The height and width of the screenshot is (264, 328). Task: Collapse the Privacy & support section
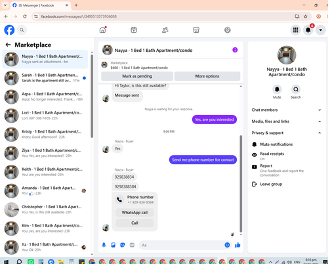click(286, 133)
